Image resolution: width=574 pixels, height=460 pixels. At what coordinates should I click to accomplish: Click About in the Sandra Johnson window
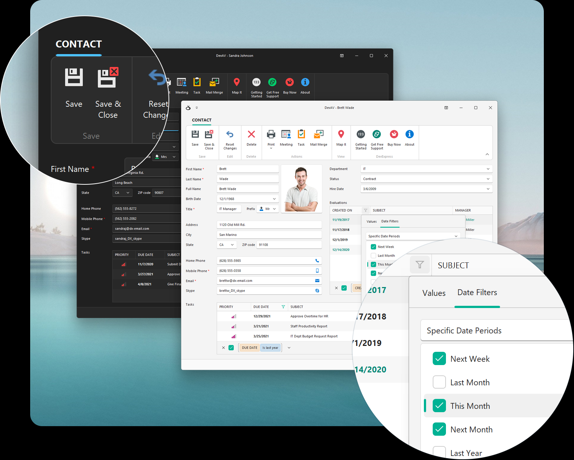tap(305, 86)
